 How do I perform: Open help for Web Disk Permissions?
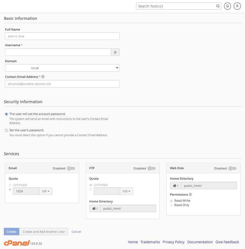click(190, 194)
